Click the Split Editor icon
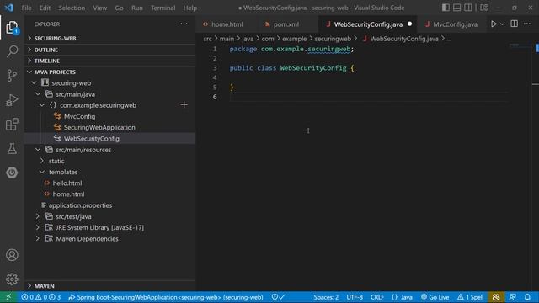The image size is (539, 303). pyautogui.click(x=515, y=24)
